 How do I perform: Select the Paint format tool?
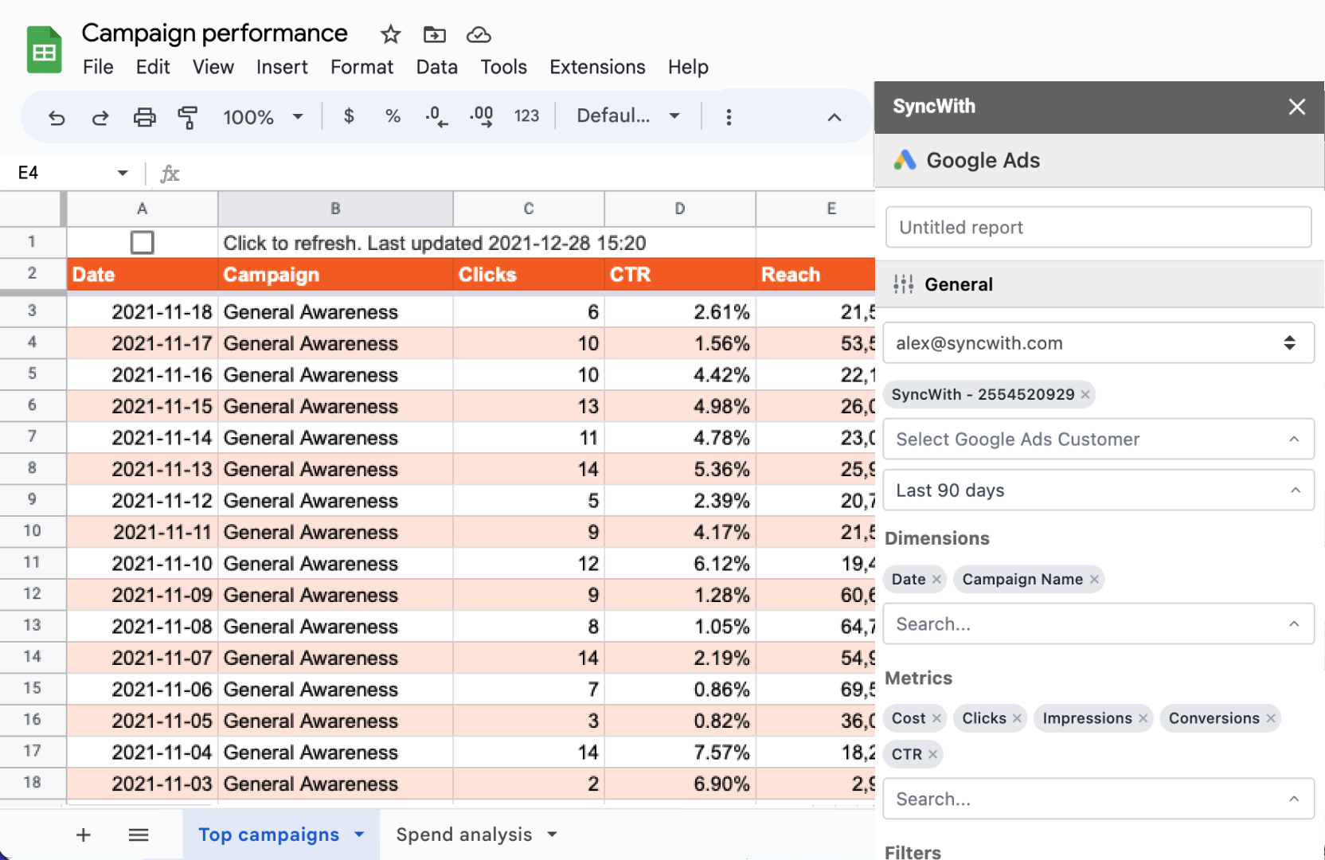[x=188, y=116]
